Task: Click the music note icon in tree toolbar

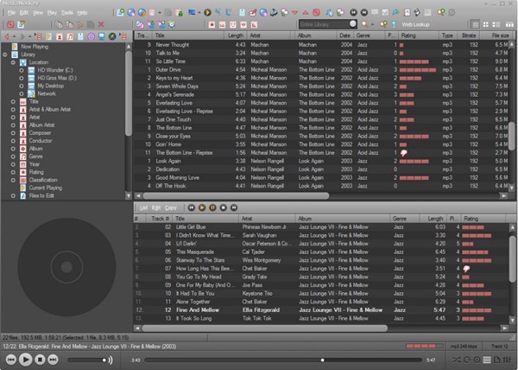Action: pos(70,36)
